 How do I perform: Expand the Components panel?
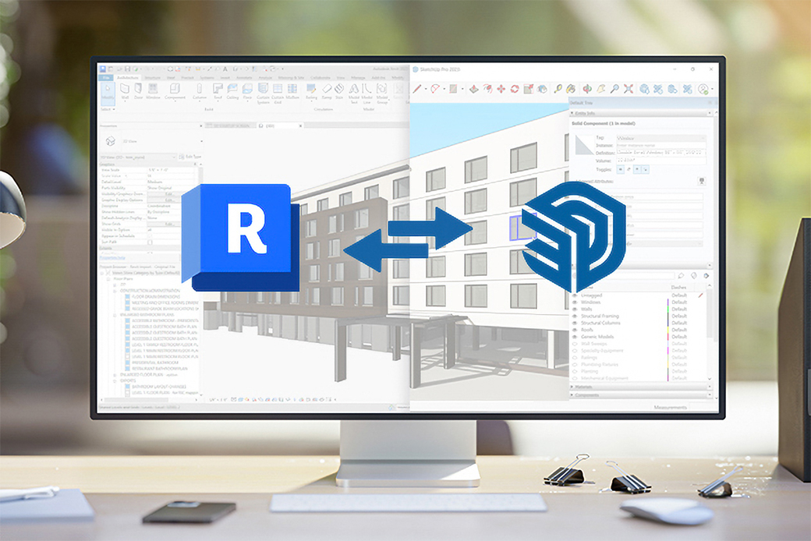[x=572, y=394]
